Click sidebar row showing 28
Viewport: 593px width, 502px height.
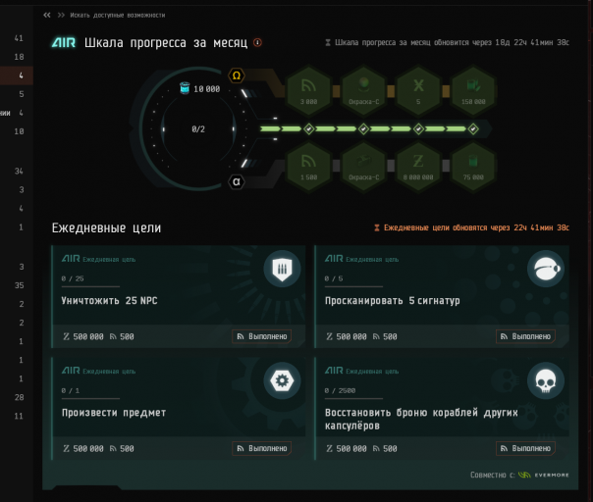17,397
